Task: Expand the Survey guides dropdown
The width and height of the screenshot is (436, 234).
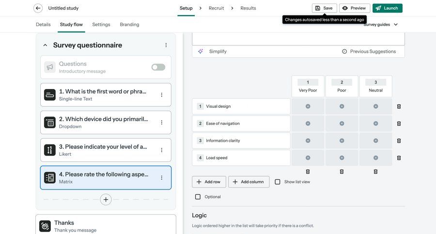Action: click(x=381, y=25)
